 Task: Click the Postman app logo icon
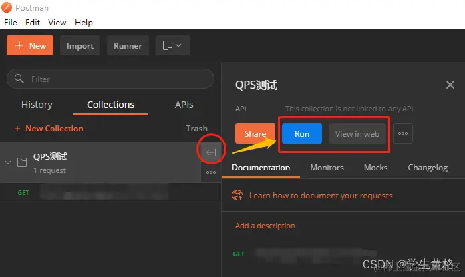pyautogui.click(x=7, y=7)
